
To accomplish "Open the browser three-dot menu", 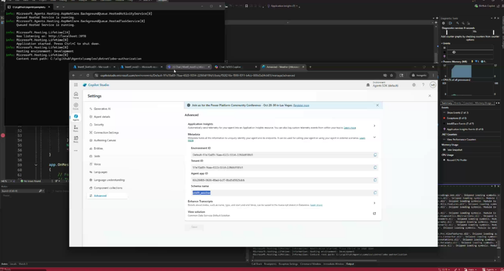I will 433,76.
